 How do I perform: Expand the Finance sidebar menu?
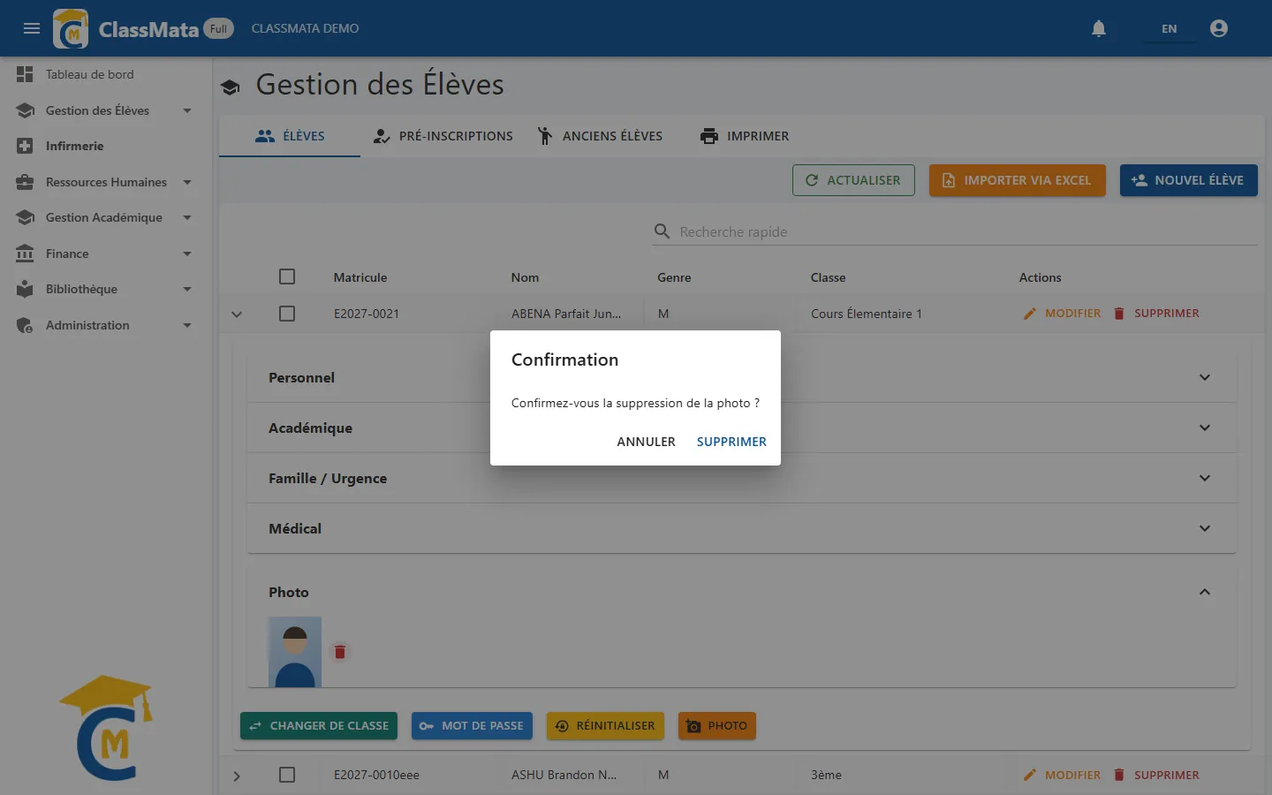[106, 254]
